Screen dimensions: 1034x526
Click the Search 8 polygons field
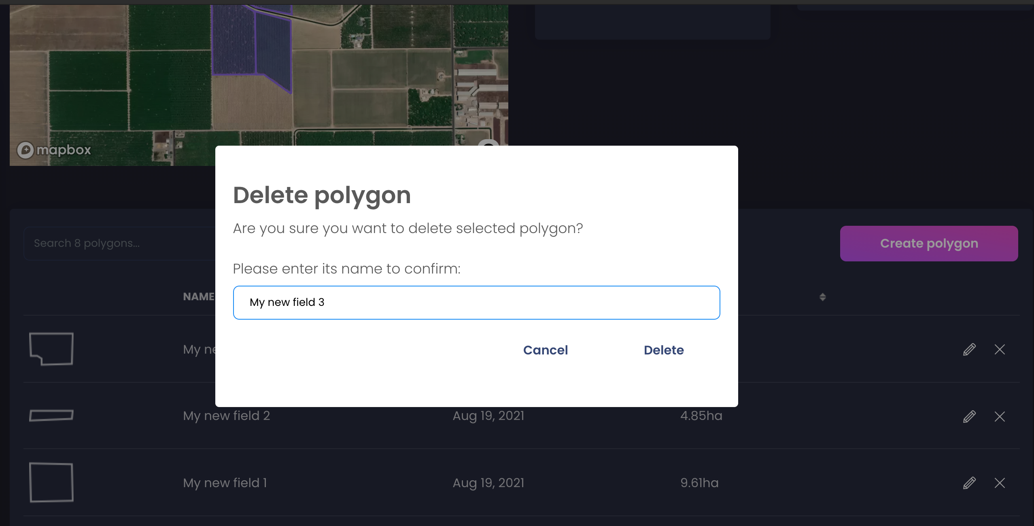pos(119,243)
